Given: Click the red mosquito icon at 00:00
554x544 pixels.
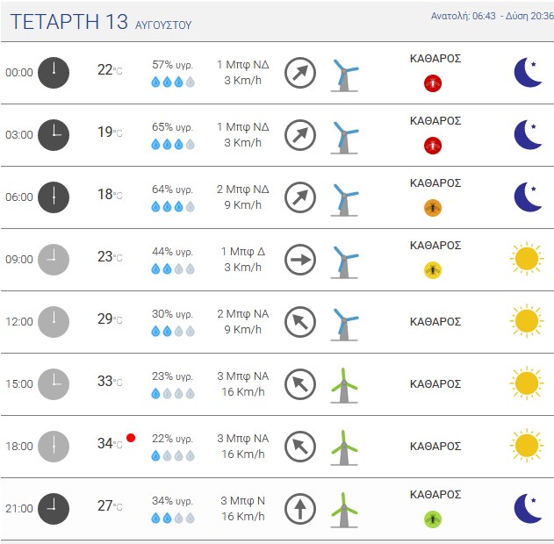Looking at the screenshot, I should pos(433,83).
